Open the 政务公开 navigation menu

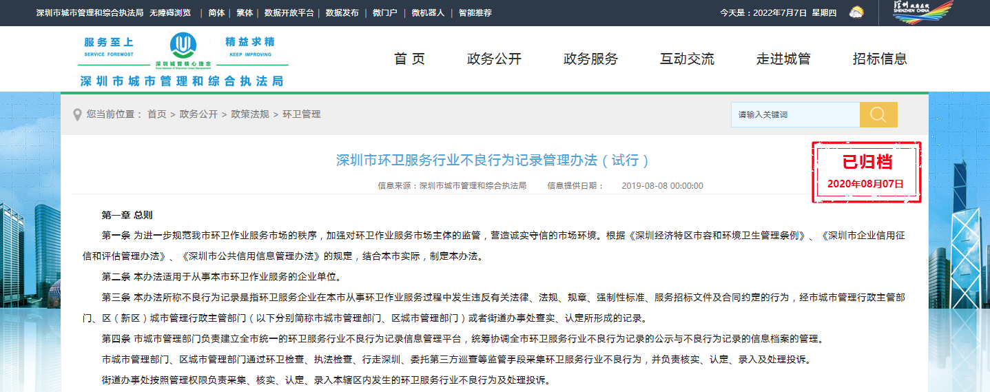494,59
